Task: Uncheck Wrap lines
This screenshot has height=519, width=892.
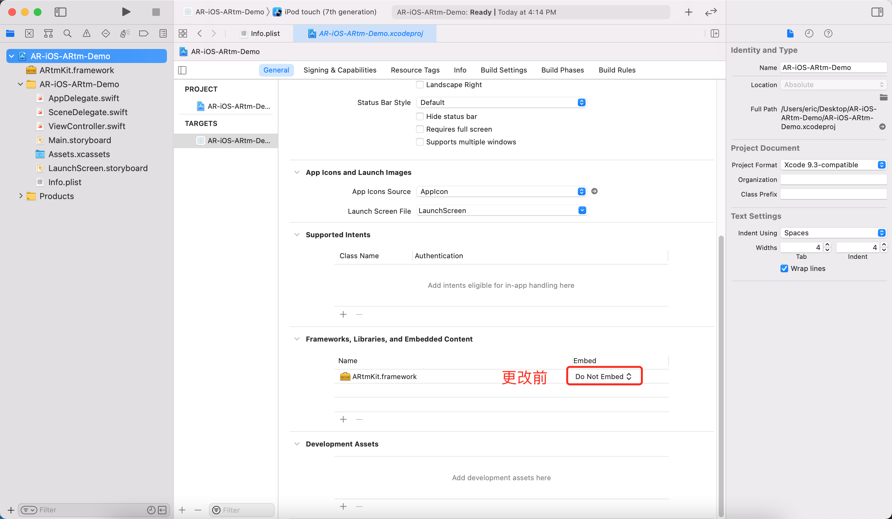Action: point(784,268)
